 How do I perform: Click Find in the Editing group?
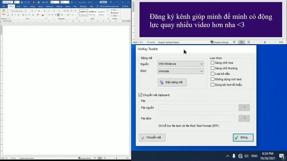115,10
